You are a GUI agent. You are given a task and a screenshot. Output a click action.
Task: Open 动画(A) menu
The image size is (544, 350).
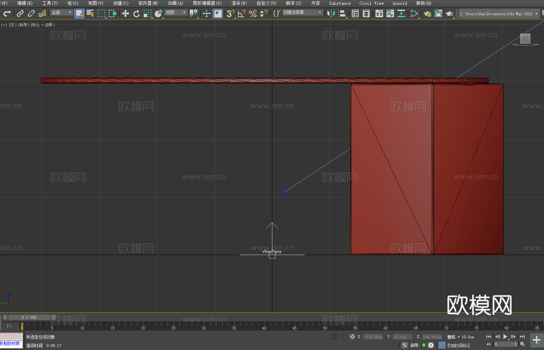[175, 3]
